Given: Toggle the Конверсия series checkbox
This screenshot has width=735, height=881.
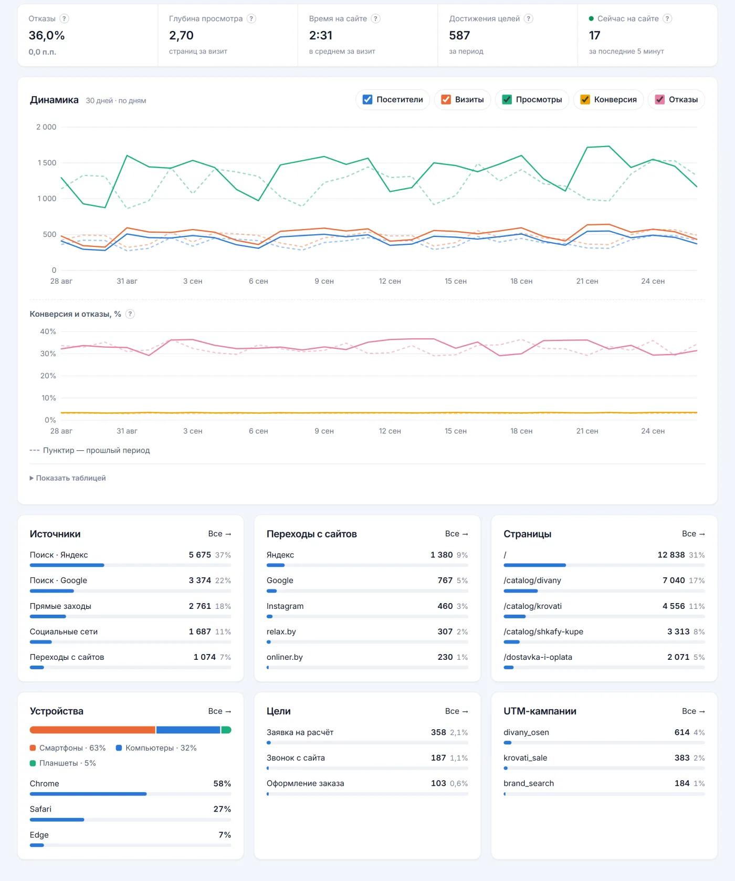Looking at the screenshot, I should [585, 100].
